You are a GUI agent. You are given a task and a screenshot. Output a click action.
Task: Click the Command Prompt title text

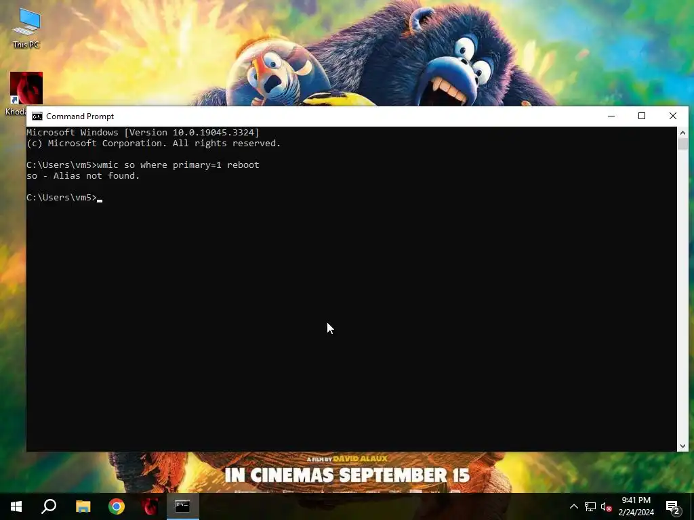pyautogui.click(x=80, y=116)
